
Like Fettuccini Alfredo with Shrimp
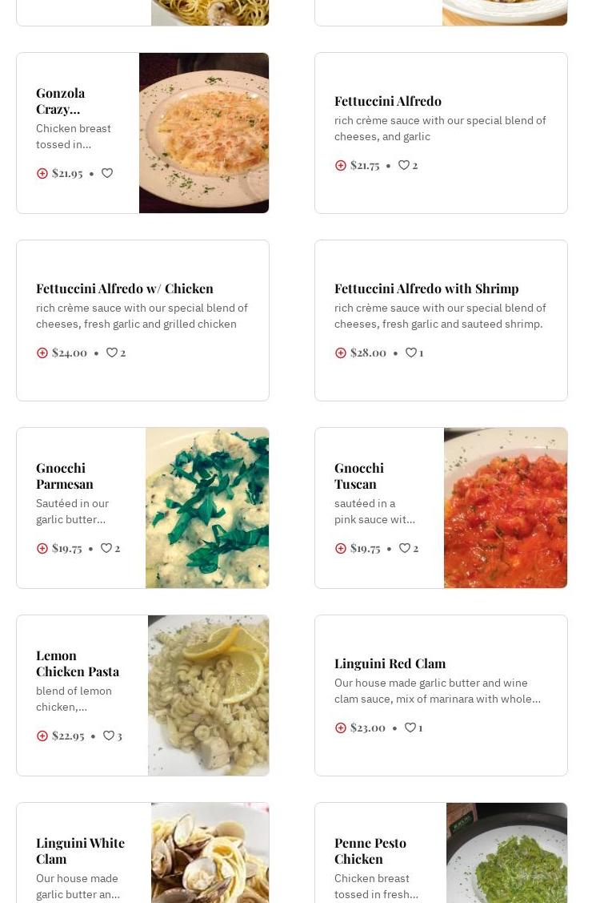click(x=410, y=353)
